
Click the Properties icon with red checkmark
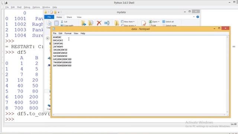144,23
